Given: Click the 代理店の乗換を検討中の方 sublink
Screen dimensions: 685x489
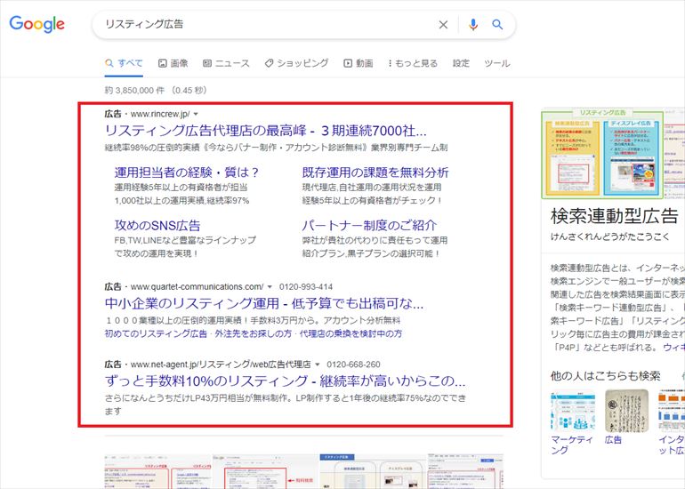Looking at the screenshot, I should pos(351,333).
